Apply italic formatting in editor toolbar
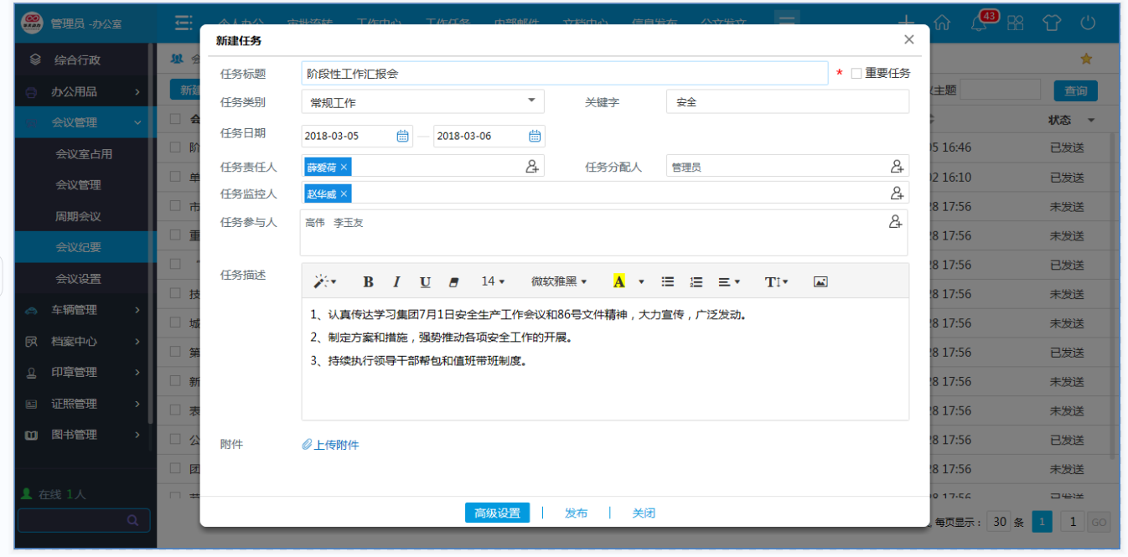Viewport: 1128px width, 557px height. (396, 282)
